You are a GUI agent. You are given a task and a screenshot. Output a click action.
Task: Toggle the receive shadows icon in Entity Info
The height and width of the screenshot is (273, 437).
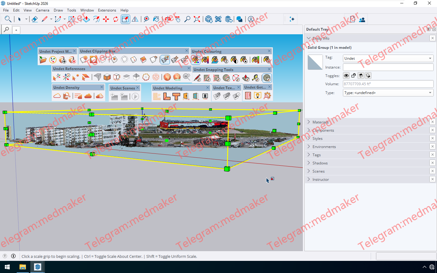click(x=361, y=76)
